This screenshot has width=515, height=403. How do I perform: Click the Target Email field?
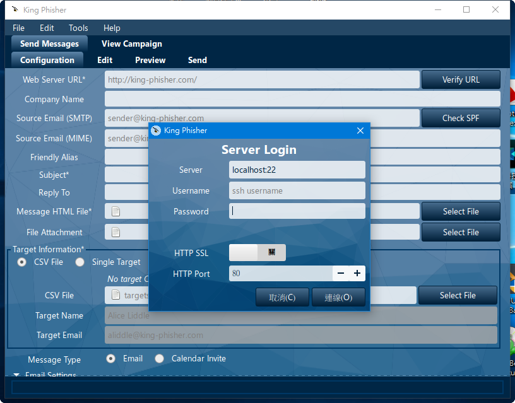point(301,335)
